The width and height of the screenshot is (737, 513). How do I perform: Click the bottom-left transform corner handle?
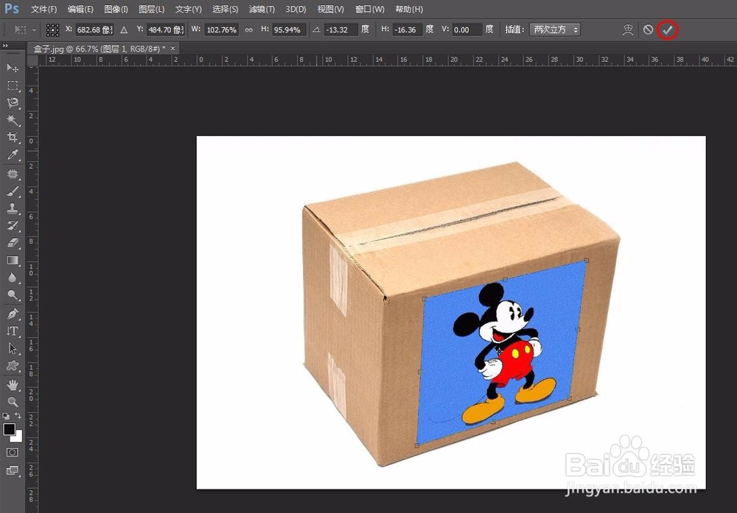click(x=417, y=445)
